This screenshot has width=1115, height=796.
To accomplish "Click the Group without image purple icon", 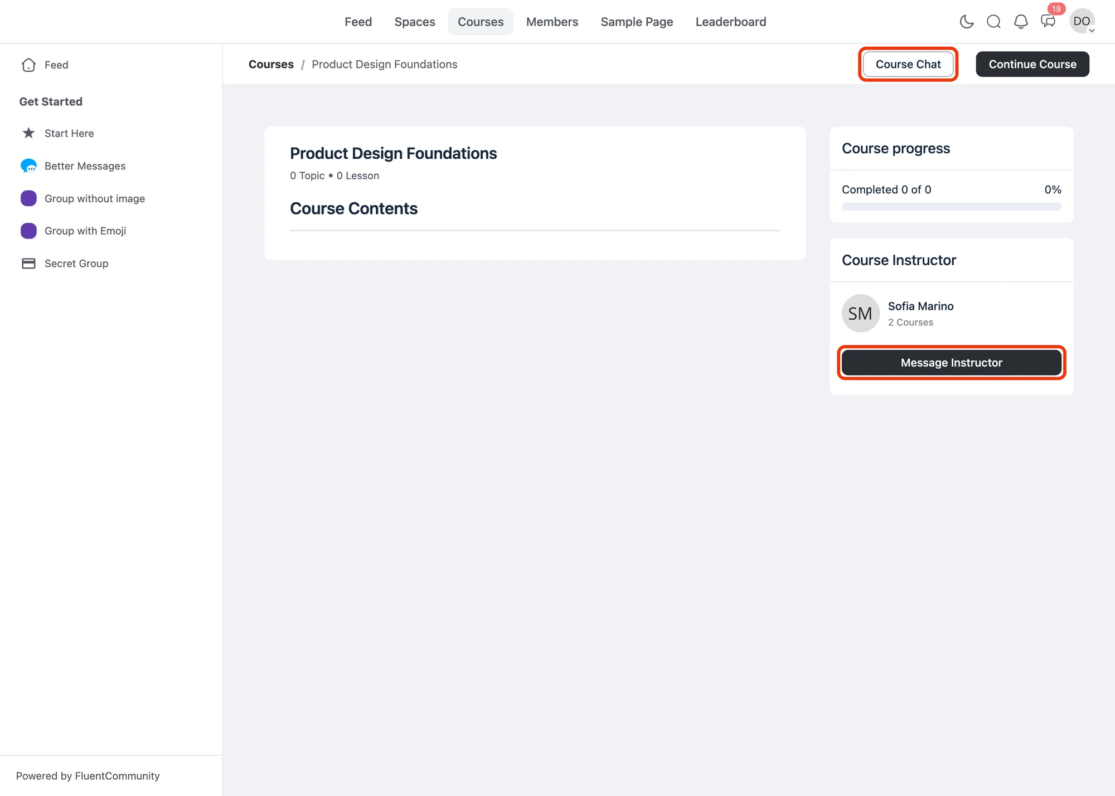I will [x=28, y=198].
